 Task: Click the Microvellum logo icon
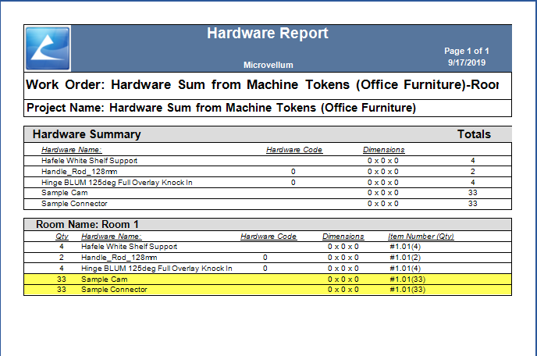click(48, 48)
